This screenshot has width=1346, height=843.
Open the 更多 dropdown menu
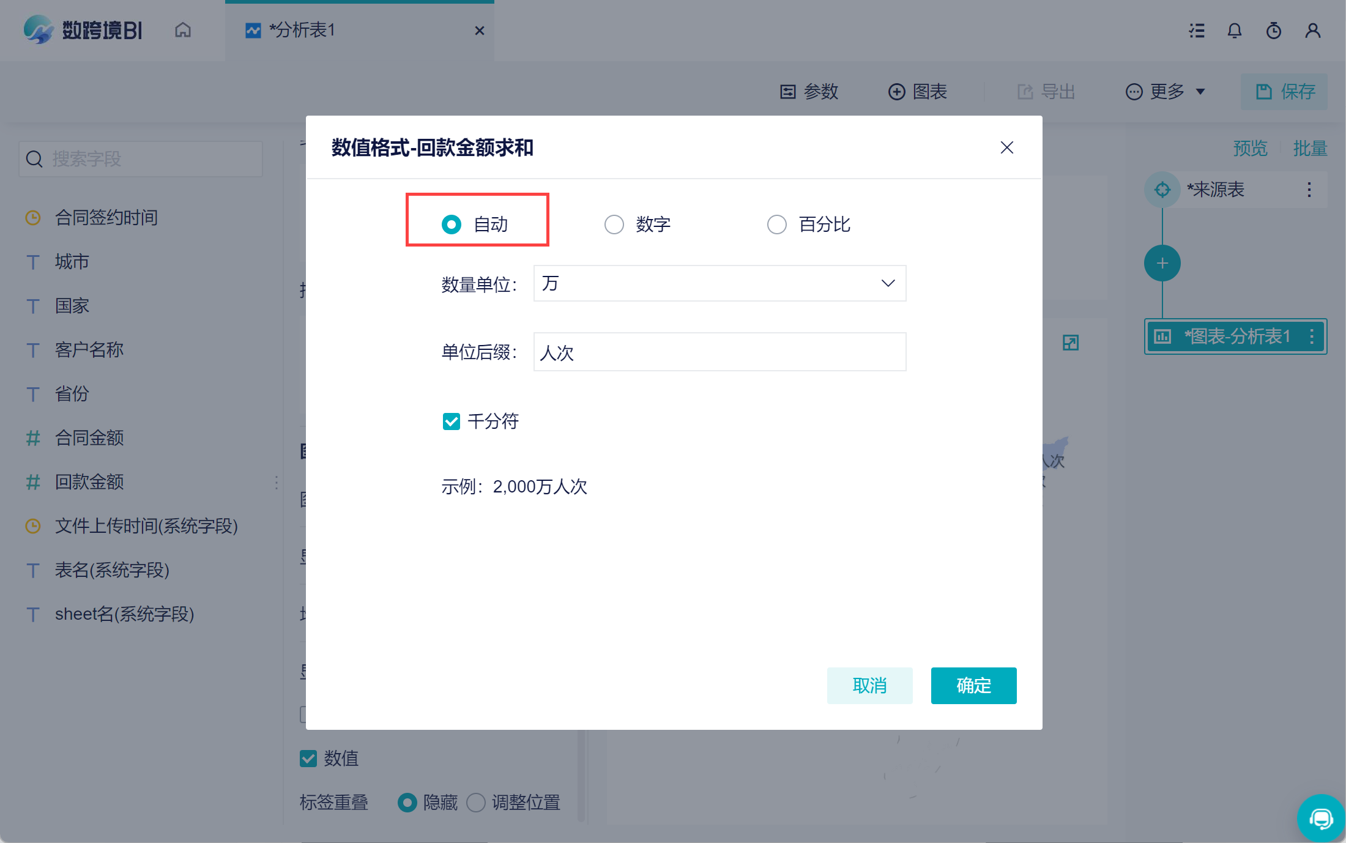1166,92
